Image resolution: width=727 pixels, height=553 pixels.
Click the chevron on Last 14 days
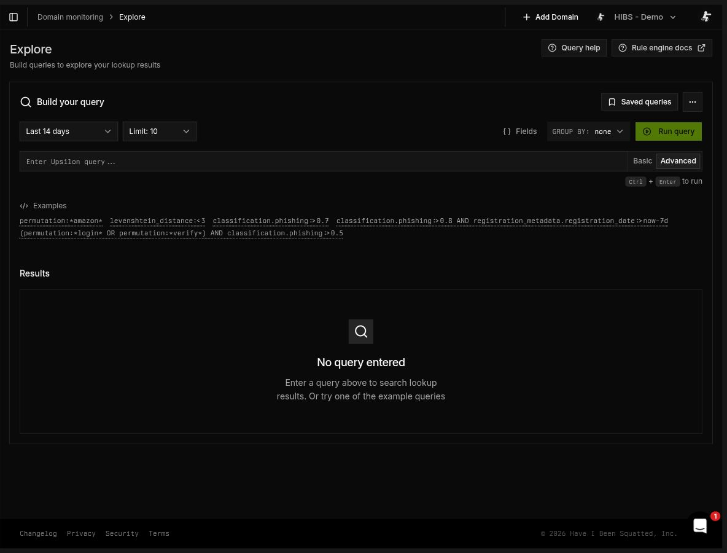pos(107,131)
